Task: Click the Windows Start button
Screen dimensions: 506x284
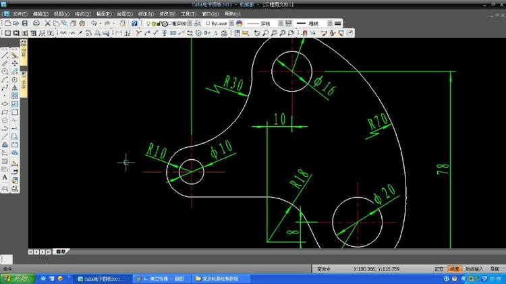Action: pyautogui.click(x=17, y=279)
